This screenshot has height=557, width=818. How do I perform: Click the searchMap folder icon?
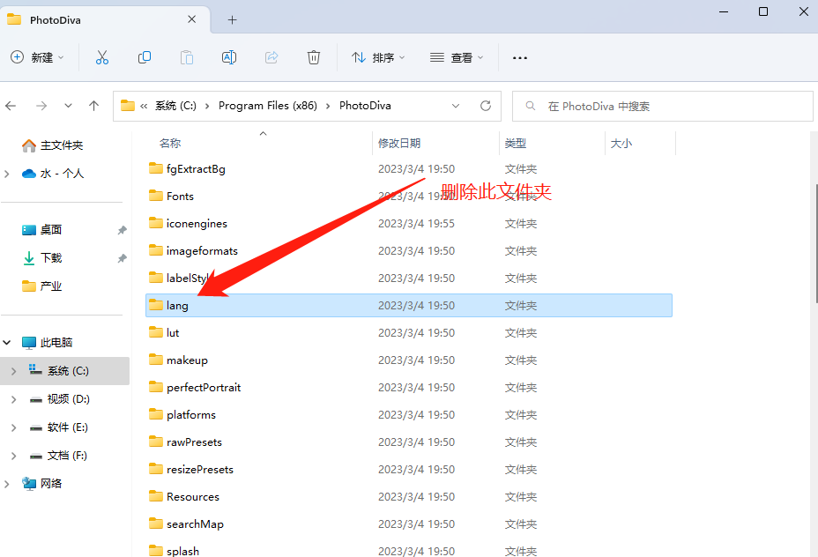(x=155, y=524)
